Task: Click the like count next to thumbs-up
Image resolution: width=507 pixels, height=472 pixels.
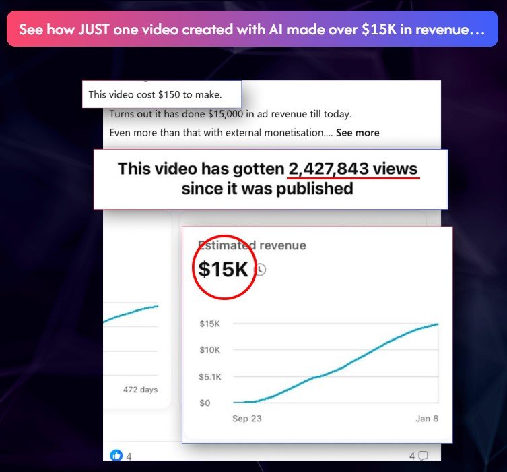Action: click(129, 456)
